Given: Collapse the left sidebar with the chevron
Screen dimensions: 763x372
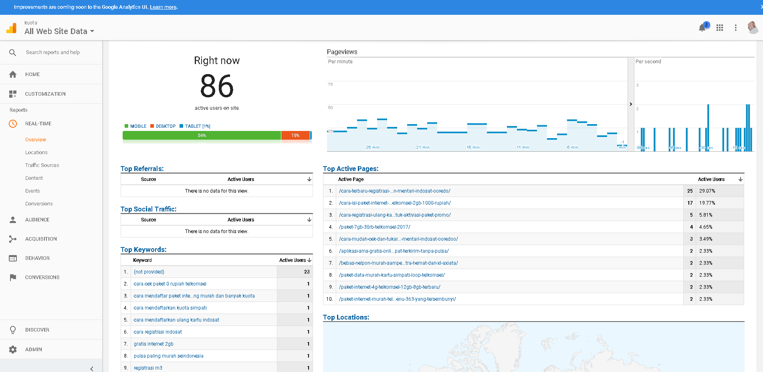Looking at the screenshot, I should point(92,368).
